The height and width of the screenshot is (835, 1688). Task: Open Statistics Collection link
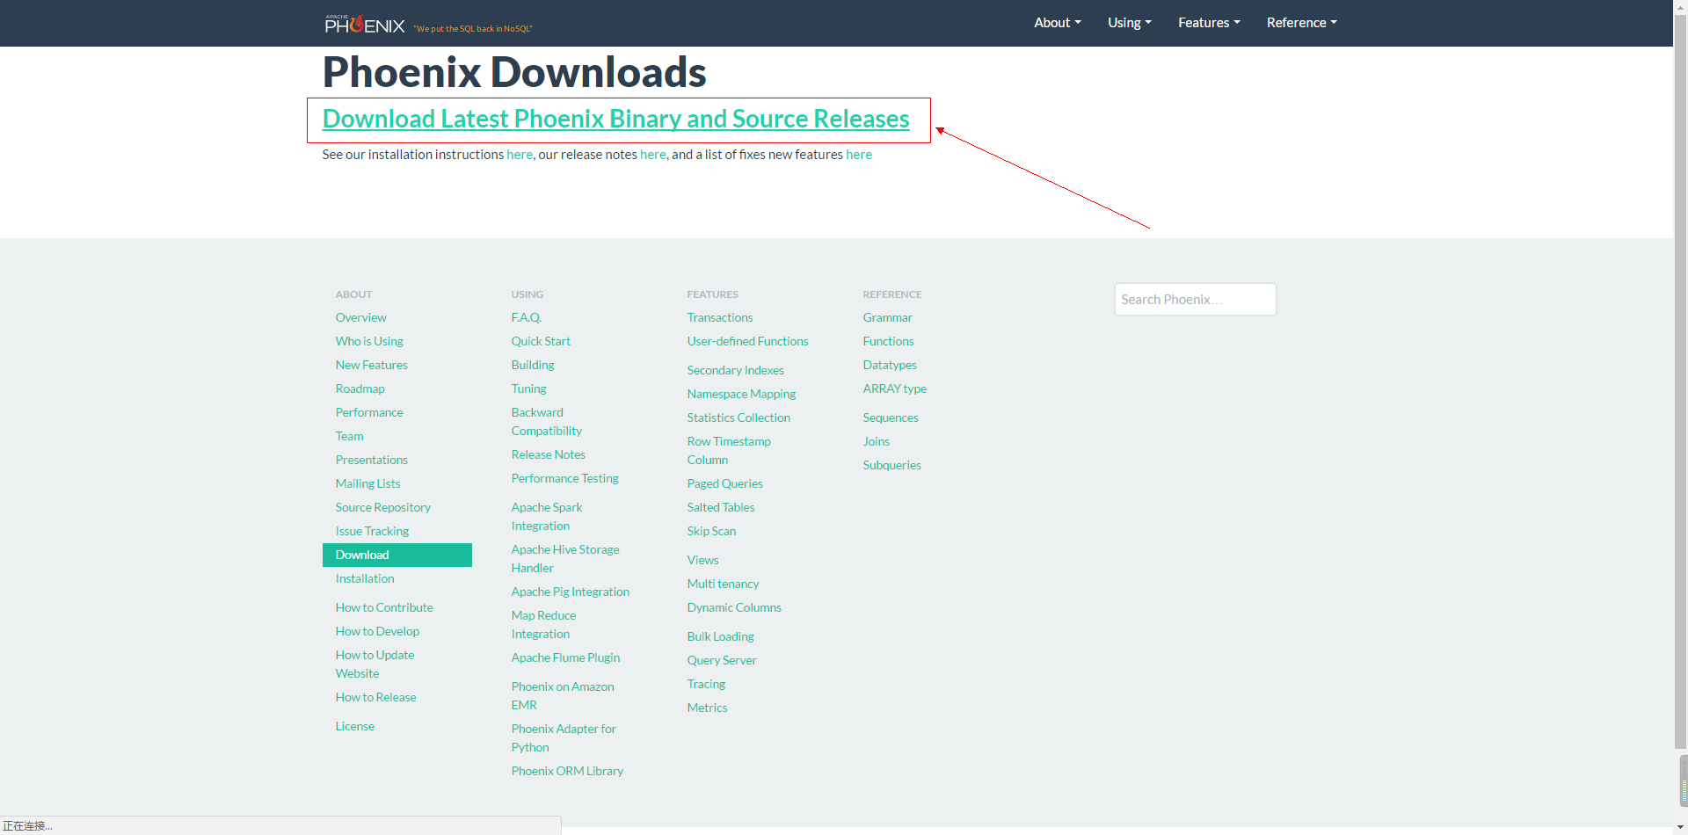[x=738, y=417]
